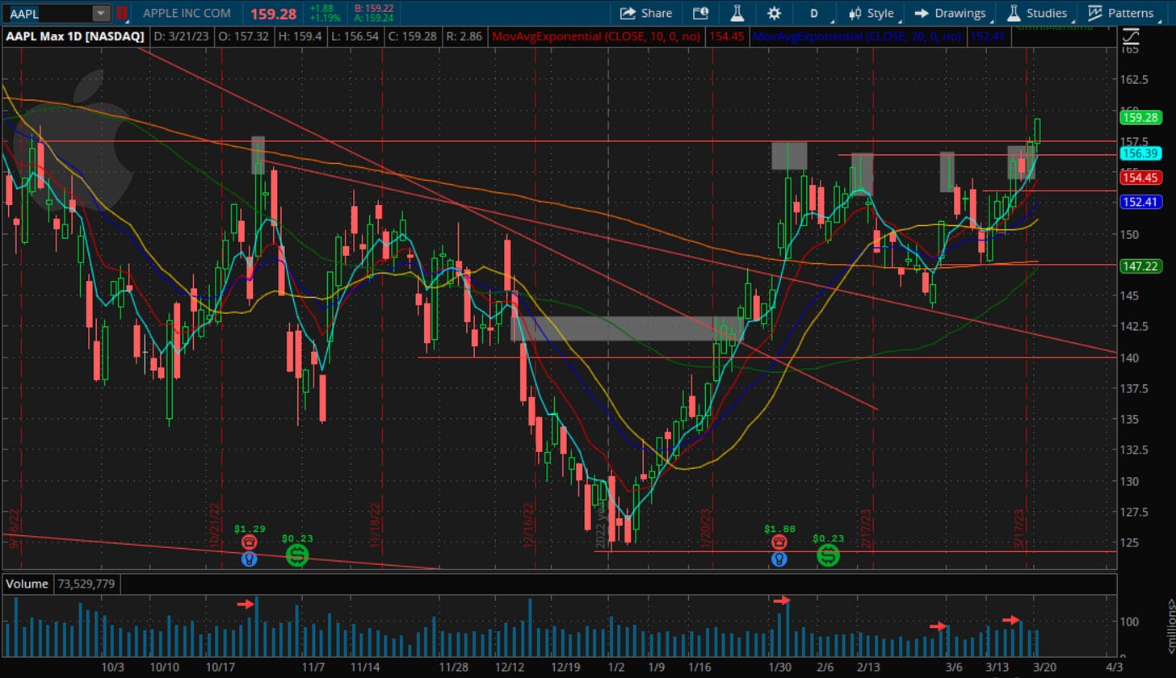1176x678 pixels.
Task: Click the C: 159.28 close value
Action: (x=412, y=36)
